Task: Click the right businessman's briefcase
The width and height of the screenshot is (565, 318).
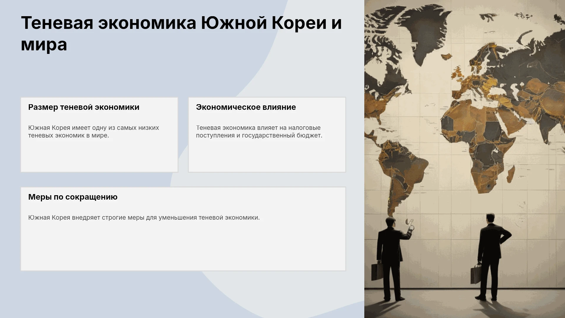Action: click(476, 274)
